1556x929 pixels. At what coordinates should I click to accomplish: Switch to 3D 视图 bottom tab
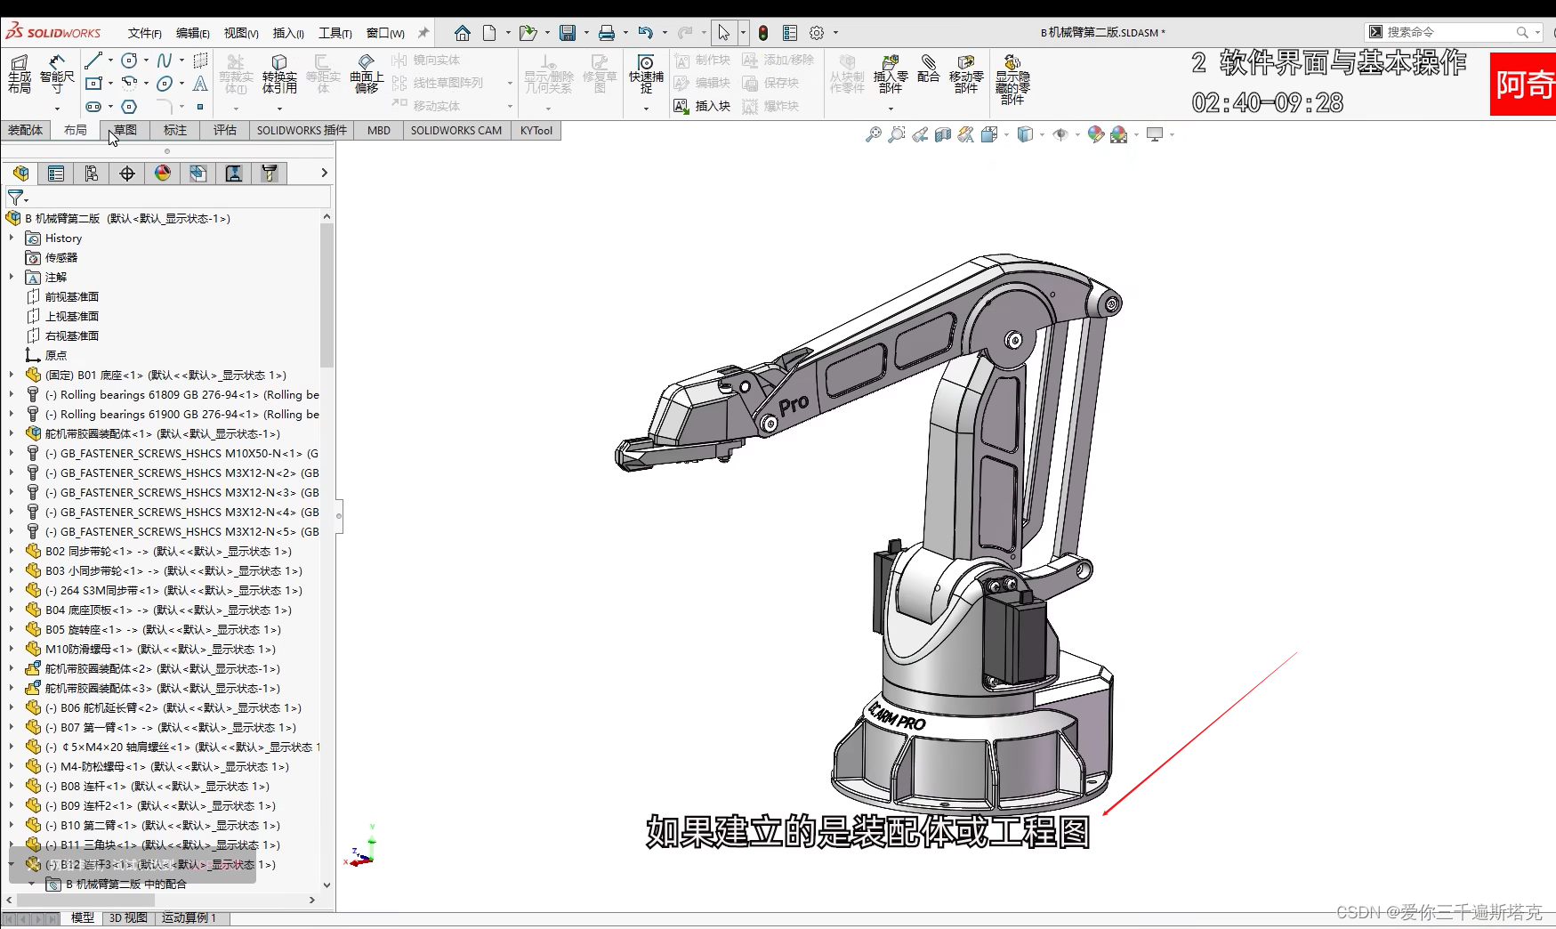(128, 917)
